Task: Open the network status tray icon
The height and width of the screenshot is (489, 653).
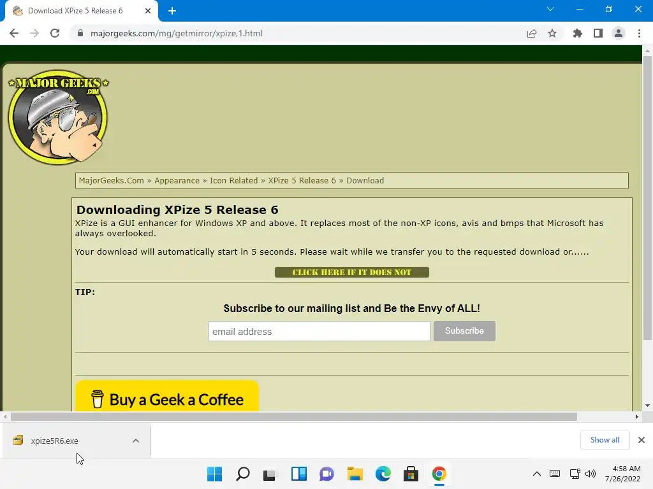Action: click(x=575, y=474)
